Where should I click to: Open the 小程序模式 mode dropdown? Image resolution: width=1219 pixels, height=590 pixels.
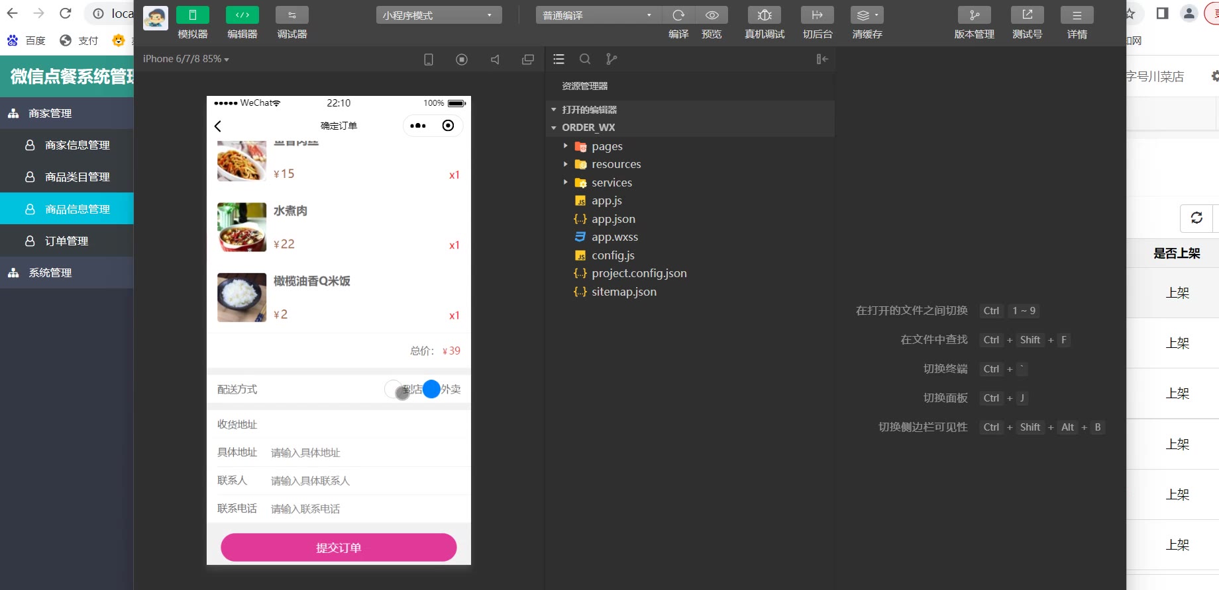tap(439, 15)
